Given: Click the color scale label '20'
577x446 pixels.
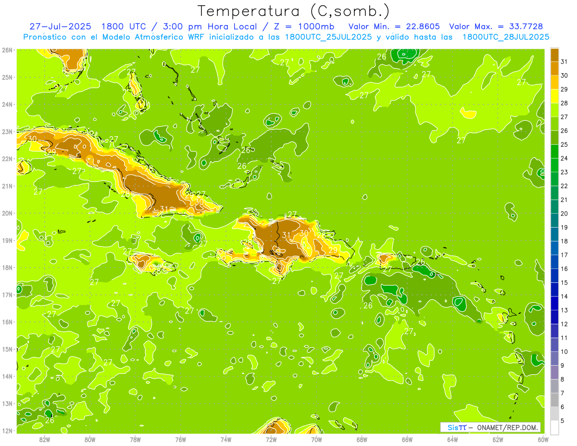Looking at the screenshot, I should [x=564, y=214].
